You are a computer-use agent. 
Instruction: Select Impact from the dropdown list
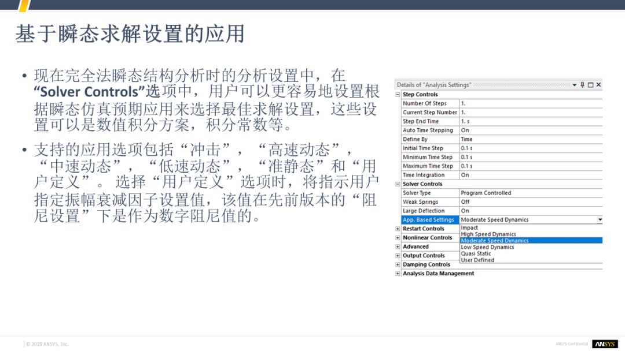click(x=469, y=228)
